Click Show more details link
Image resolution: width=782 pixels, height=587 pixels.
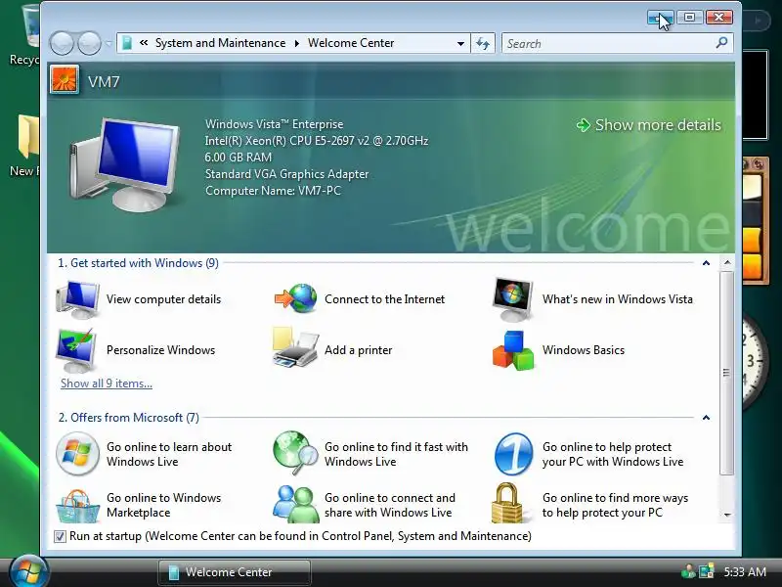(658, 125)
